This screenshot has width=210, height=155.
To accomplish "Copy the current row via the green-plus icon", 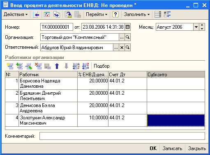I will point(19,66).
